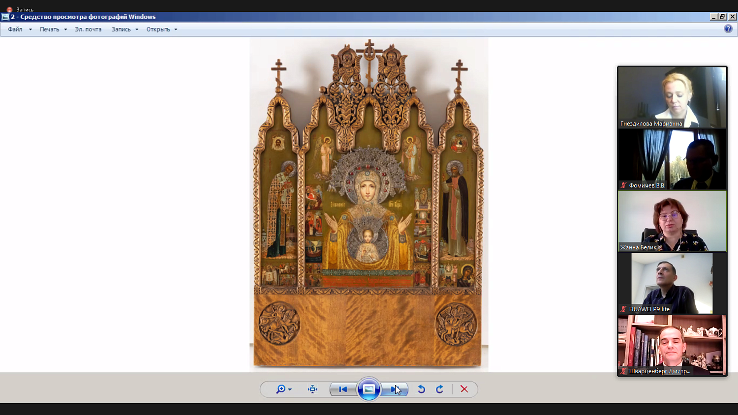This screenshot has width=738, height=415.
Task: Click muted mic icon beside Шварценберг
Action: tap(623, 371)
